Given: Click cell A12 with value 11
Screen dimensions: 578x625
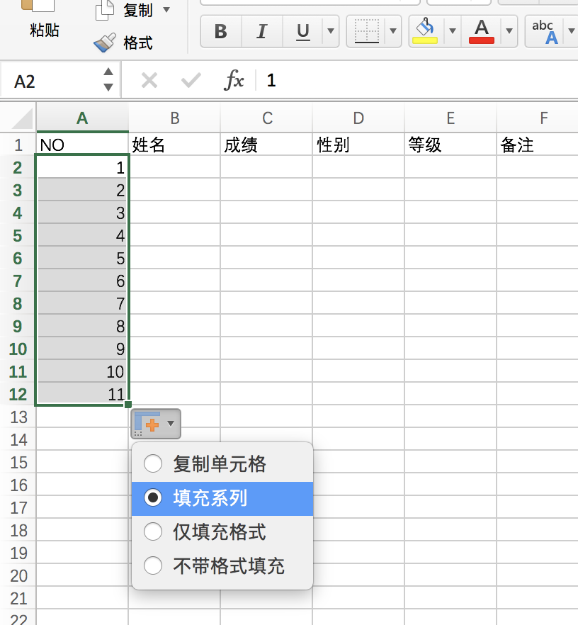Looking at the screenshot, I should pyautogui.click(x=82, y=395).
